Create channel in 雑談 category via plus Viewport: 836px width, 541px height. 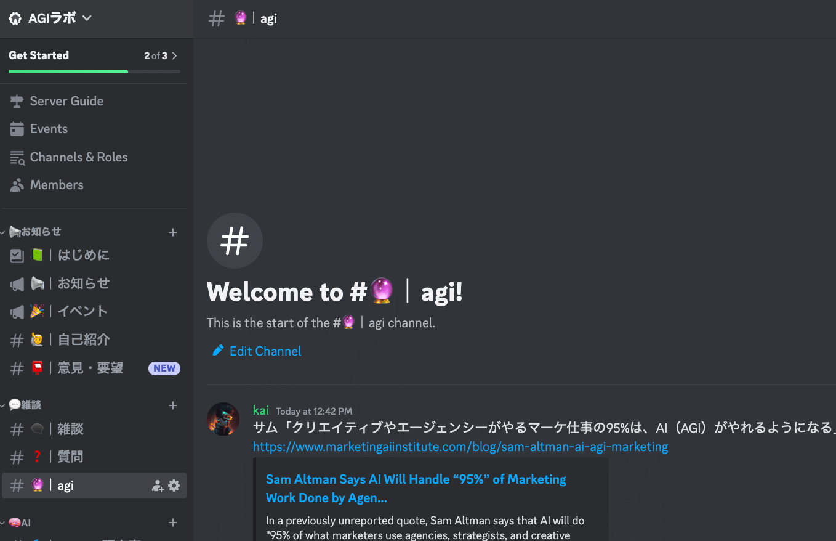click(173, 405)
